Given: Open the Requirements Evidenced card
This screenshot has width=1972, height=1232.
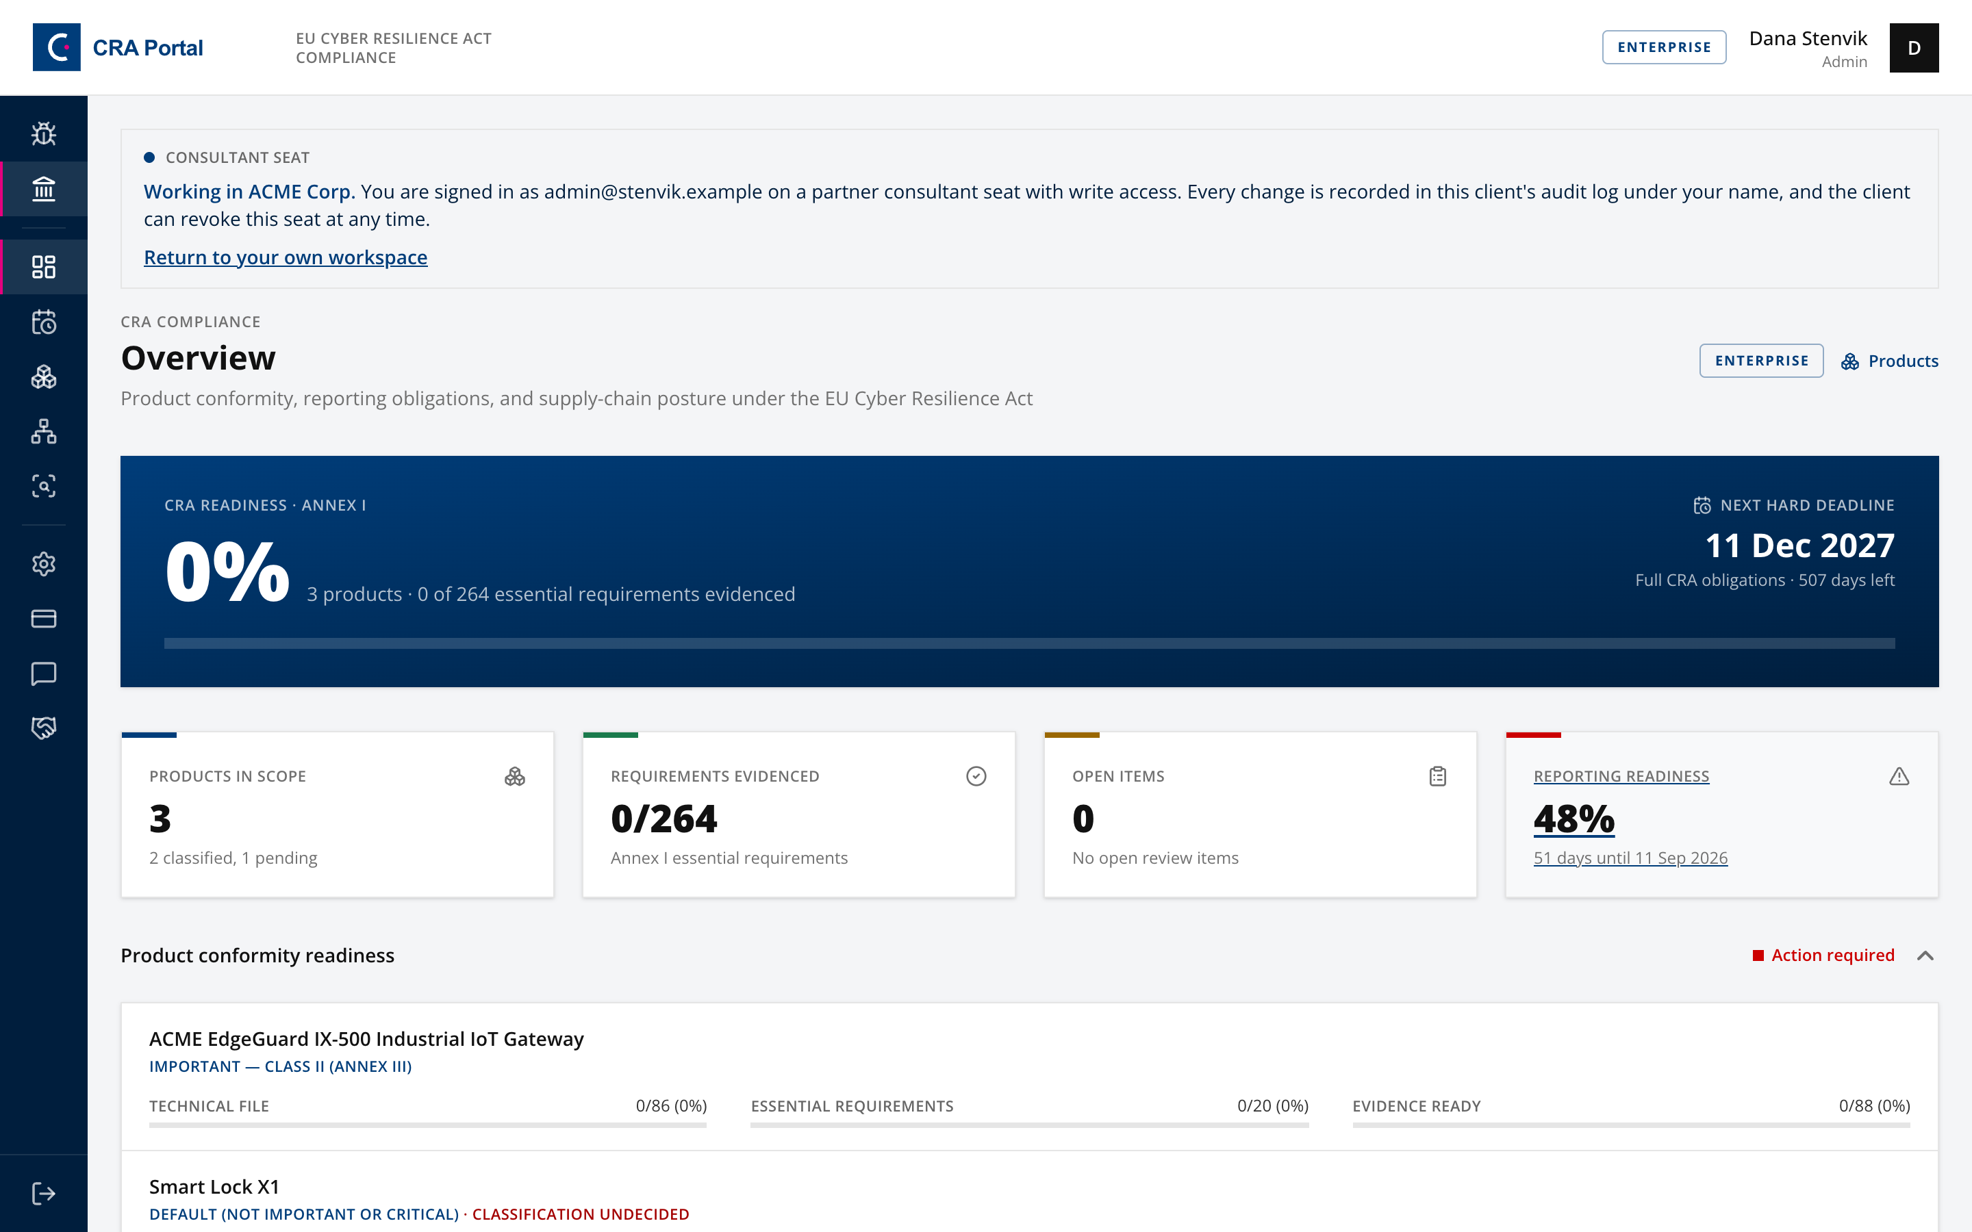Looking at the screenshot, I should click(x=798, y=814).
